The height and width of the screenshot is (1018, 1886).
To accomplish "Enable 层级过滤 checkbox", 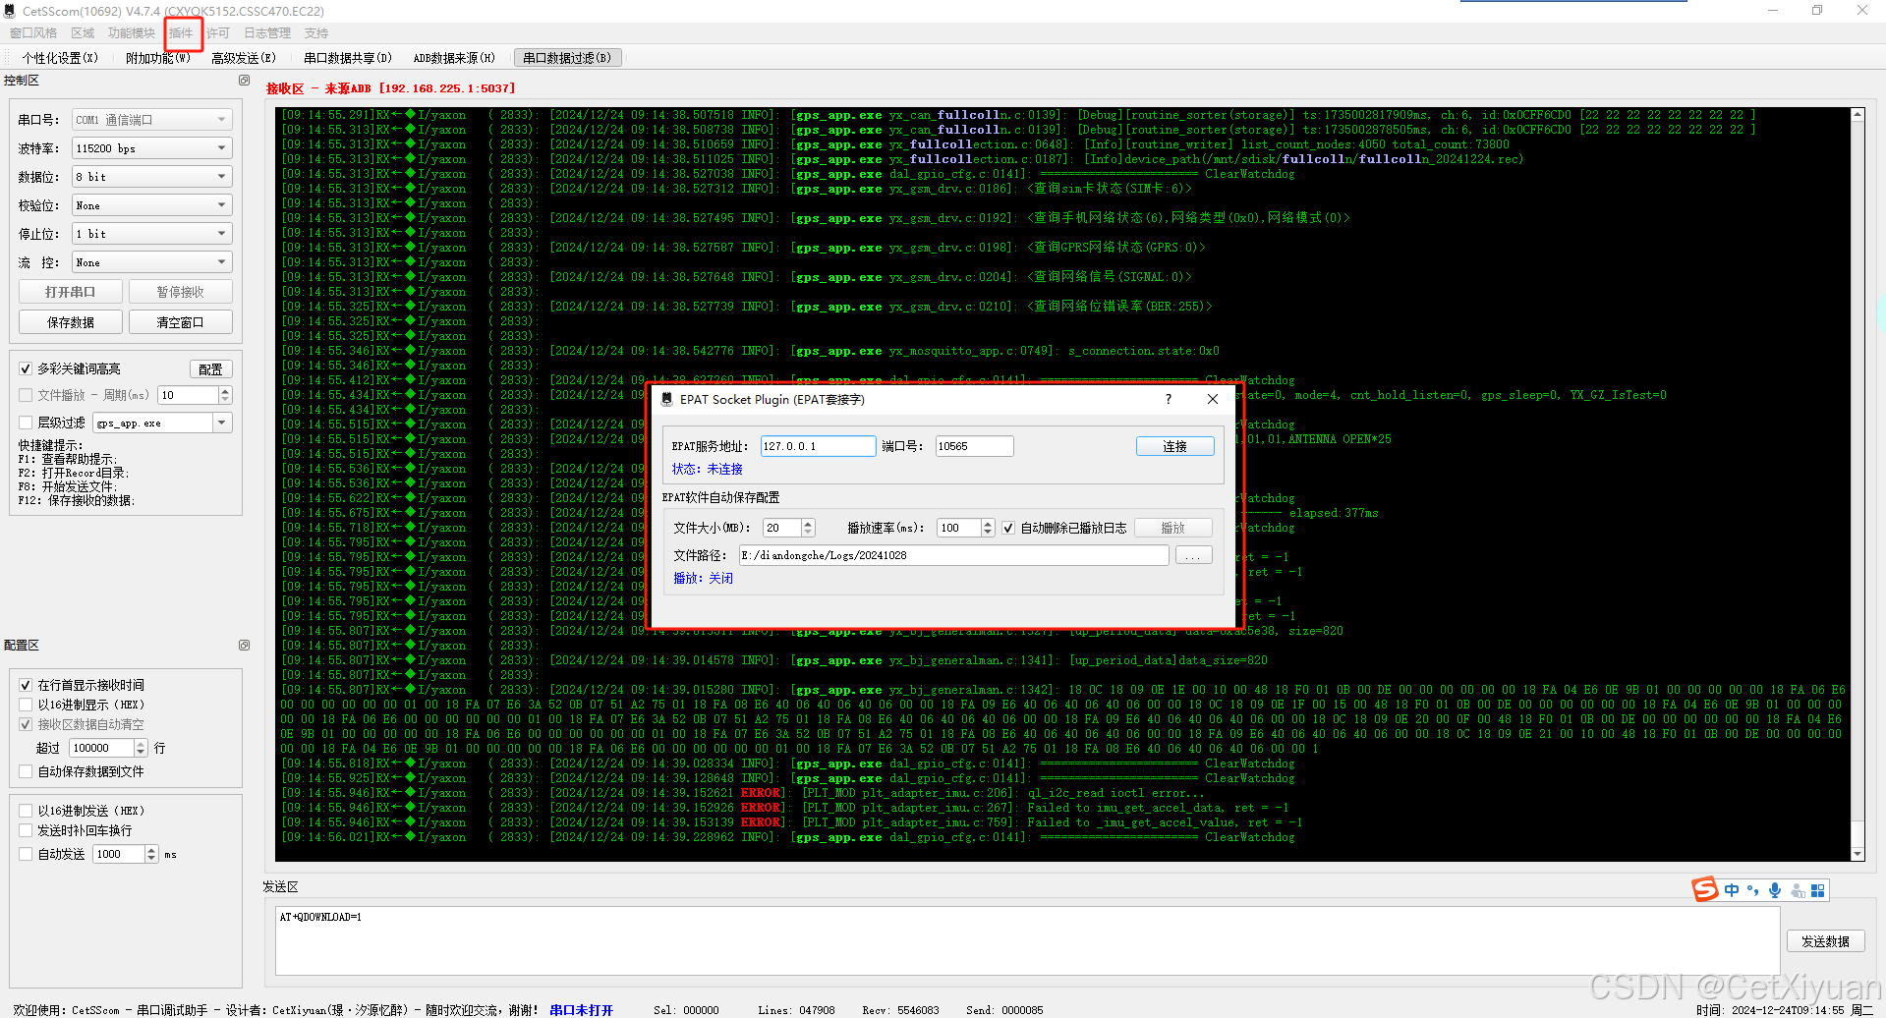I will [x=26, y=423].
